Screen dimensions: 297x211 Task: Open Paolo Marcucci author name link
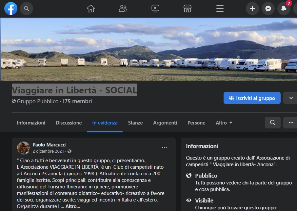tap(49, 145)
